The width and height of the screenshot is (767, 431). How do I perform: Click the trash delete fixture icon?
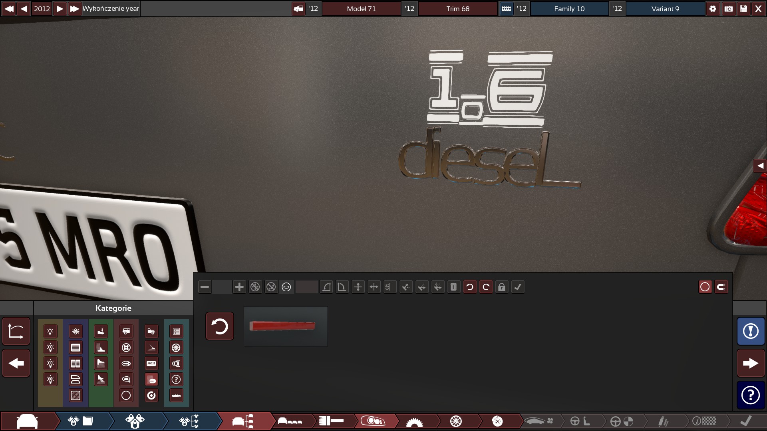coord(453,287)
